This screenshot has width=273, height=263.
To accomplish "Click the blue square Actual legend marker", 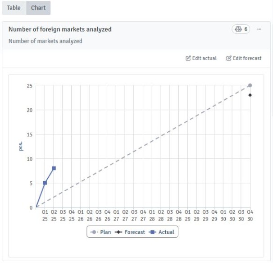I will (x=152, y=232).
